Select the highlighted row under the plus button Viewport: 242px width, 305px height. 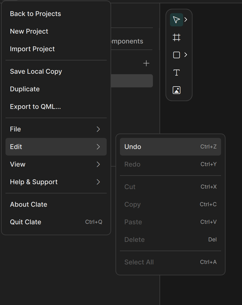pos(132,81)
